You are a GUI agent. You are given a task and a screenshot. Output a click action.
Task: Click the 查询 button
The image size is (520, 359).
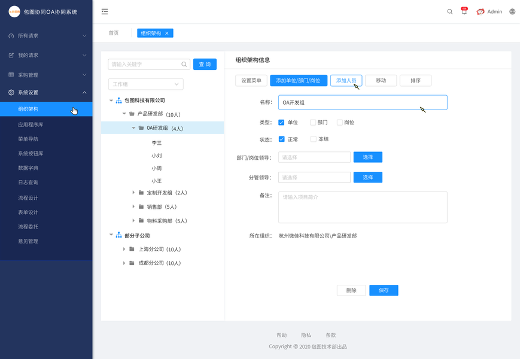(x=205, y=64)
